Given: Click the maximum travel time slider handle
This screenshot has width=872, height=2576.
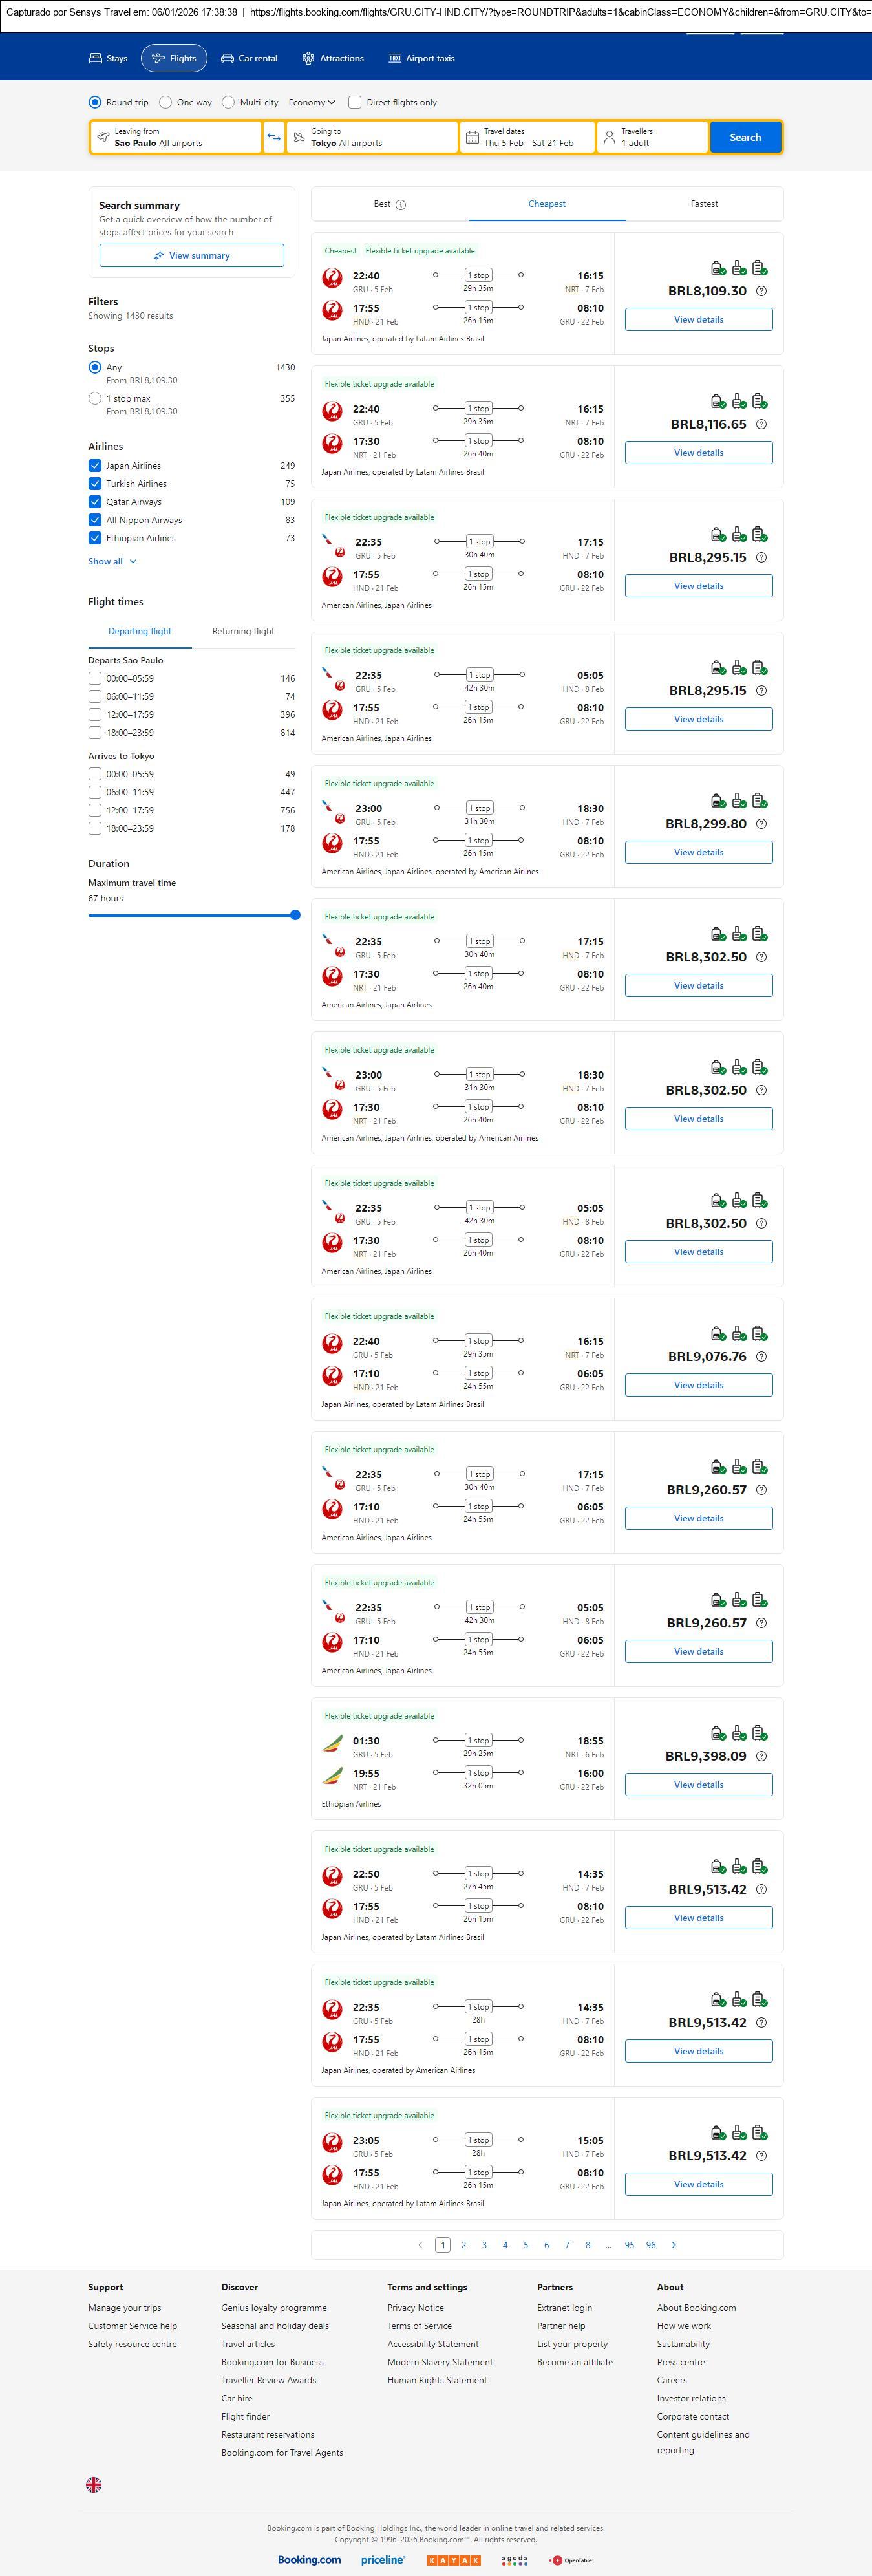Looking at the screenshot, I should 295,915.
